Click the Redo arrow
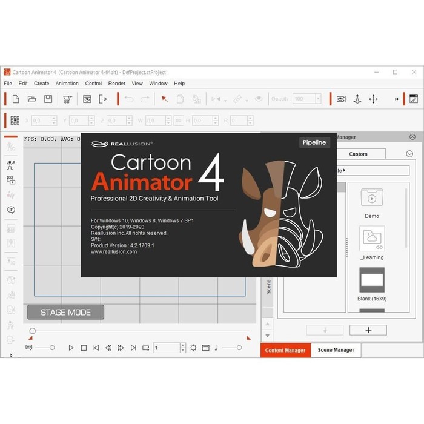The width and height of the screenshot is (424, 424). [x=145, y=99]
